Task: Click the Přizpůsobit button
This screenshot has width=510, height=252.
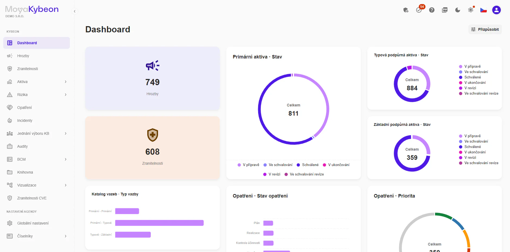Action: [x=485, y=29]
